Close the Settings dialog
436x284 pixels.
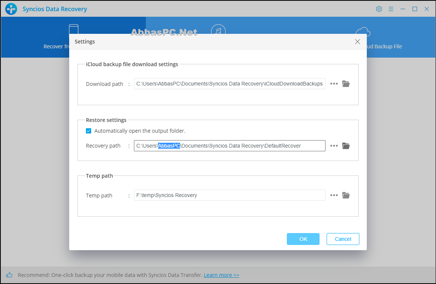357,41
